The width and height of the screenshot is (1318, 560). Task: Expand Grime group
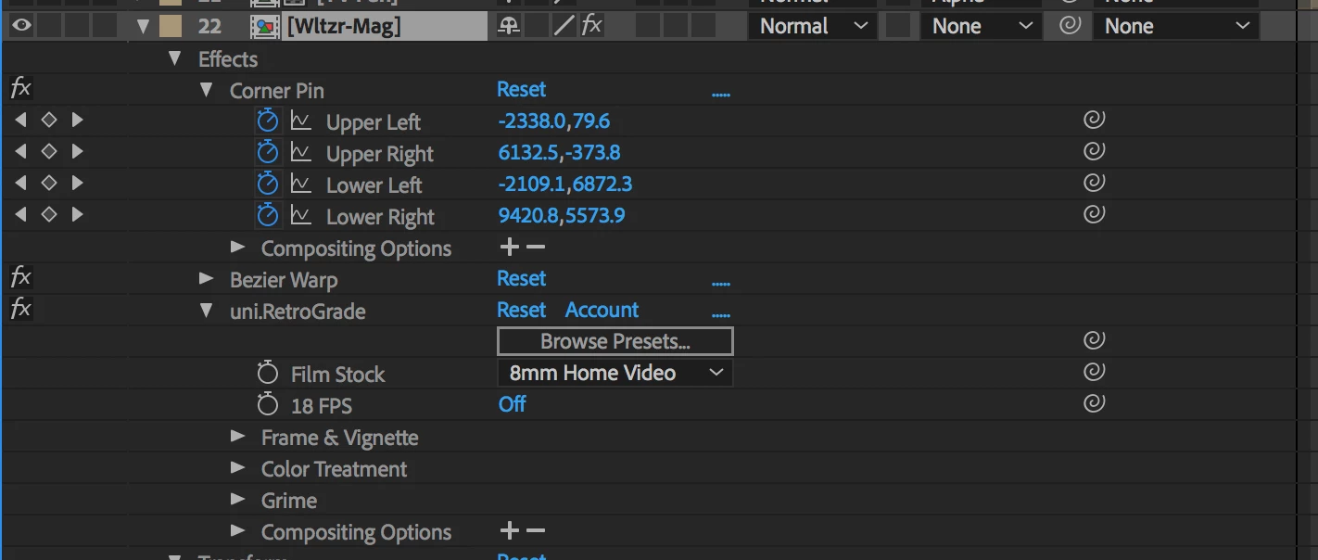tap(238, 499)
